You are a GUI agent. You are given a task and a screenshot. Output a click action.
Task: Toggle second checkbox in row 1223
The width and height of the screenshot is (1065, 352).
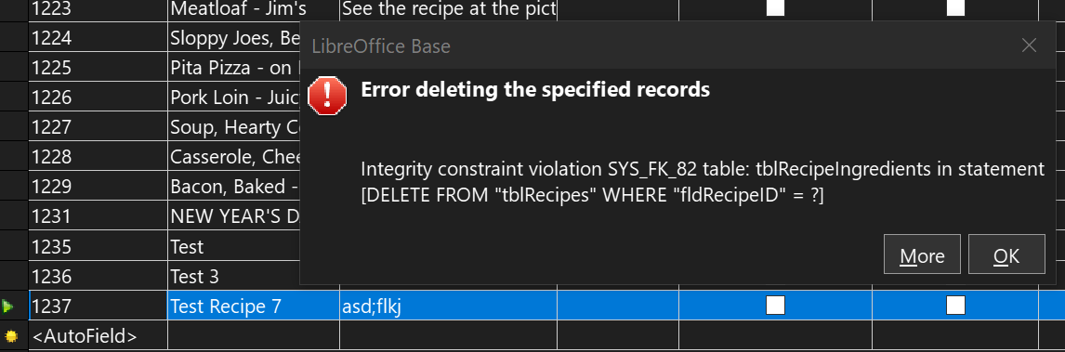[x=955, y=7]
